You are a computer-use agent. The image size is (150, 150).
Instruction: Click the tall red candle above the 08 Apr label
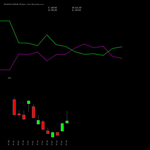pyautogui.click(x=14, y=107)
